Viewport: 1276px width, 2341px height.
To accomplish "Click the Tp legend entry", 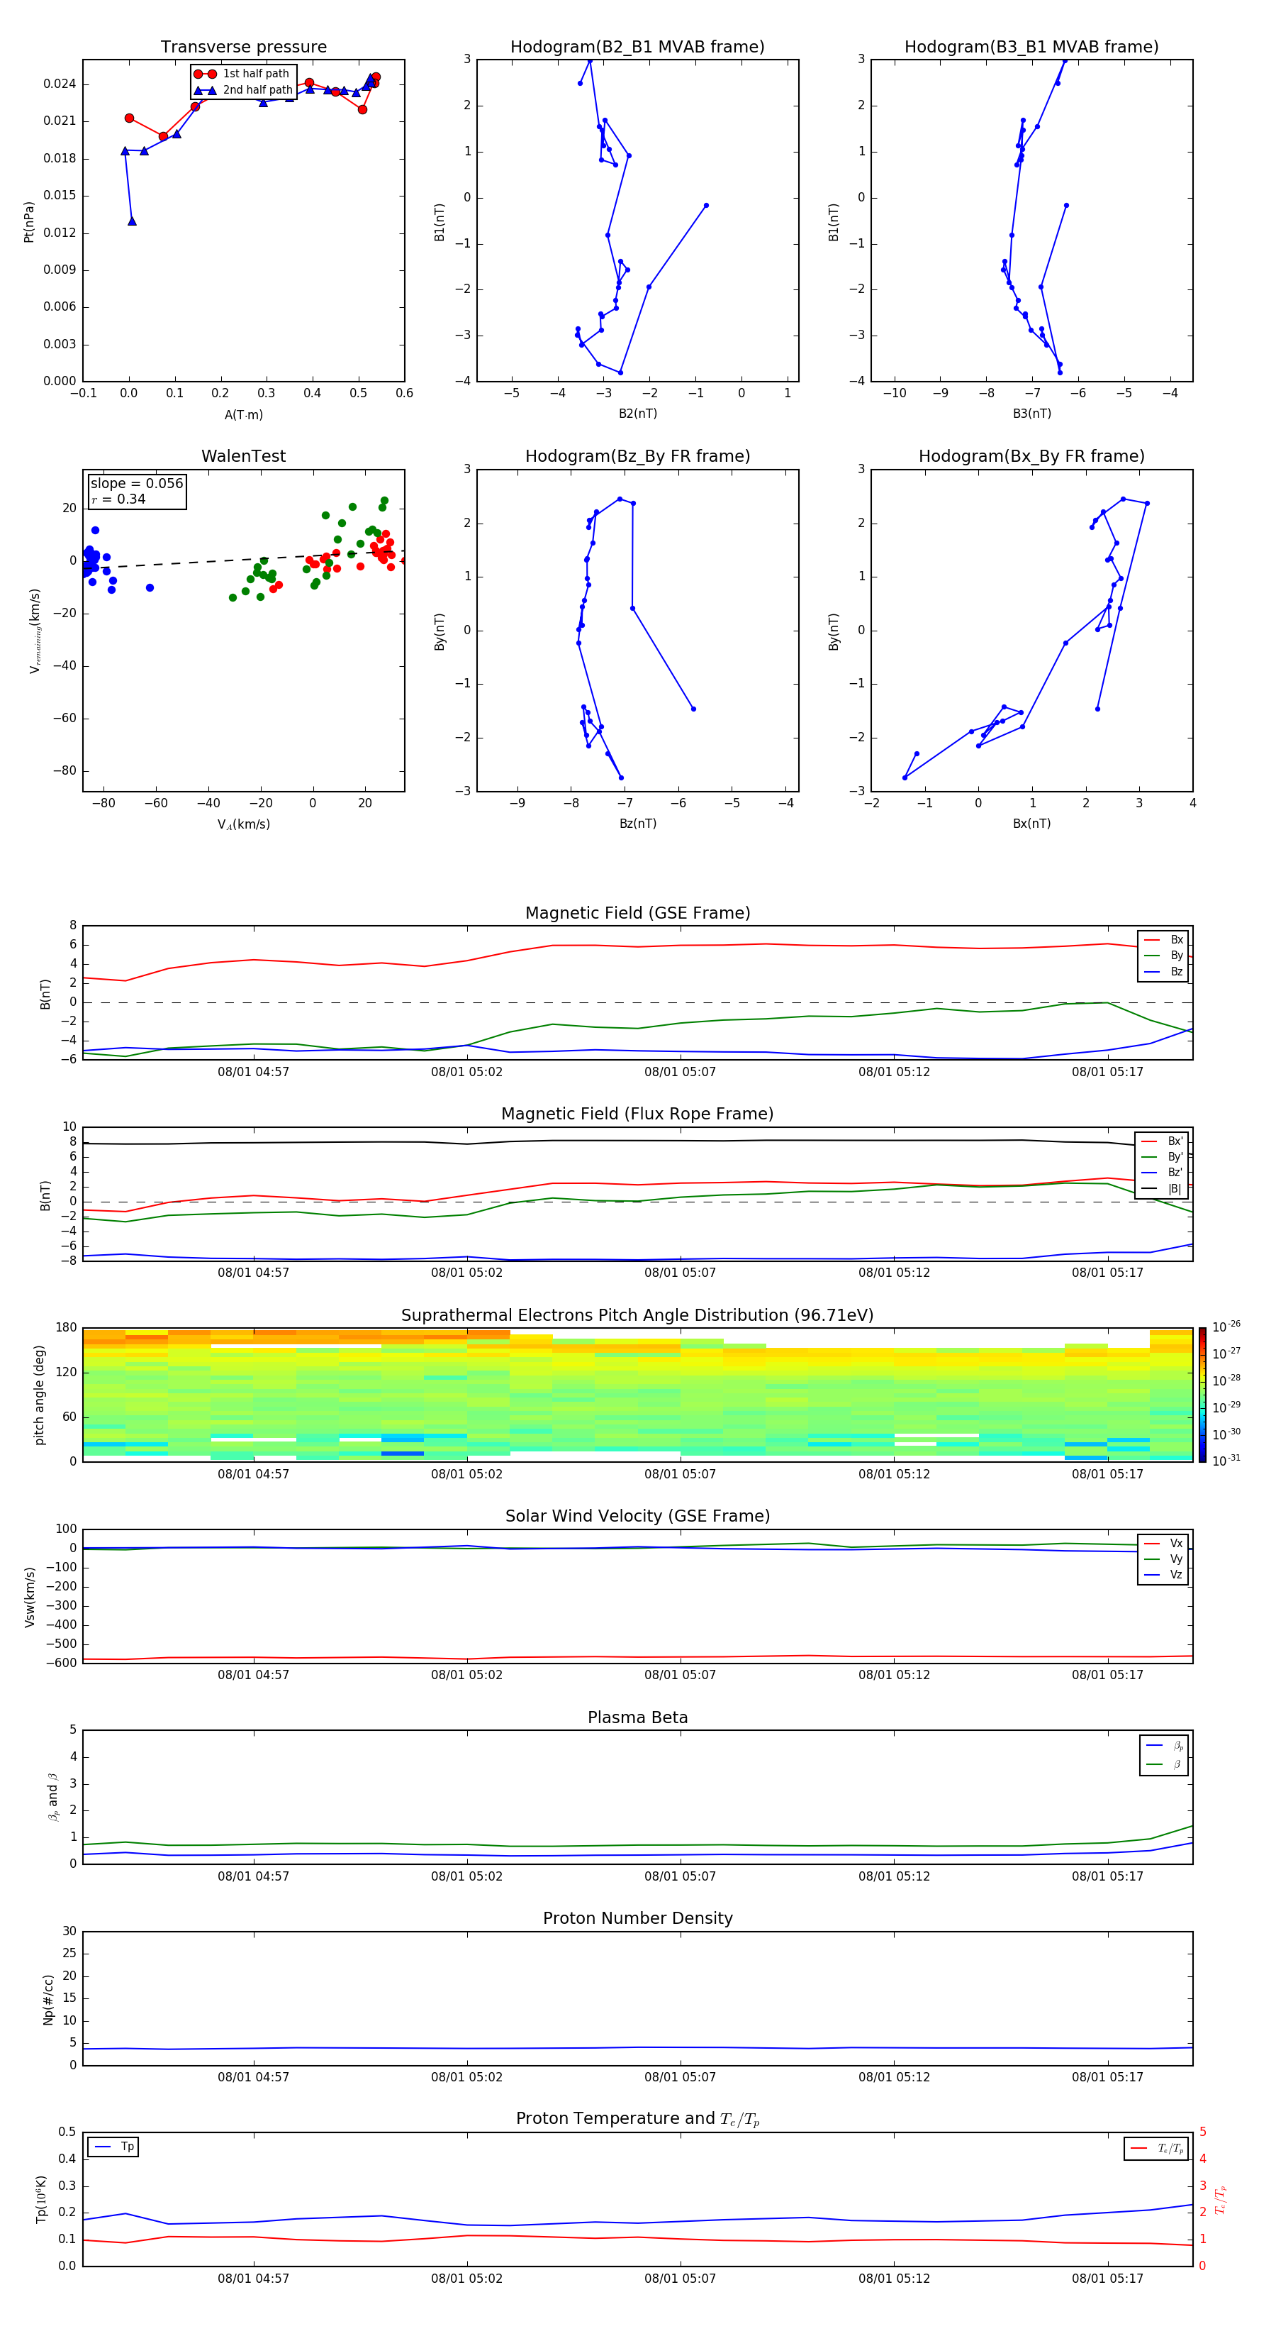I will [113, 2147].
